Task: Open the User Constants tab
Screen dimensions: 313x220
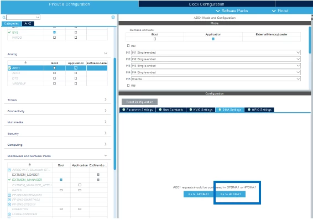Action: 171,109
